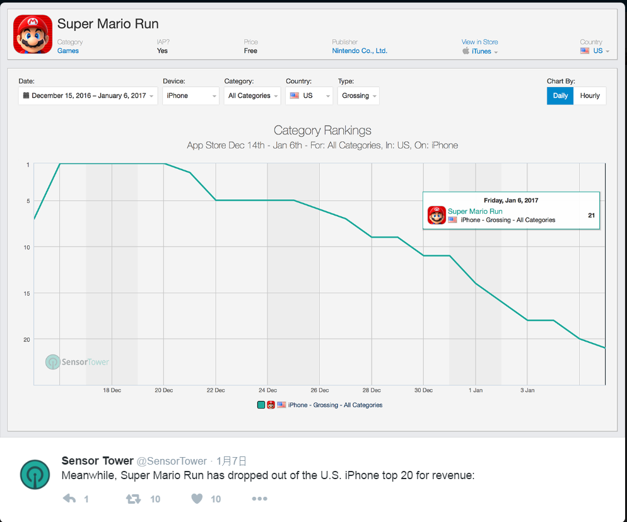627x522 pixels.
Task: Open the tweet more options ellipsis
Action: click(259, 499)
